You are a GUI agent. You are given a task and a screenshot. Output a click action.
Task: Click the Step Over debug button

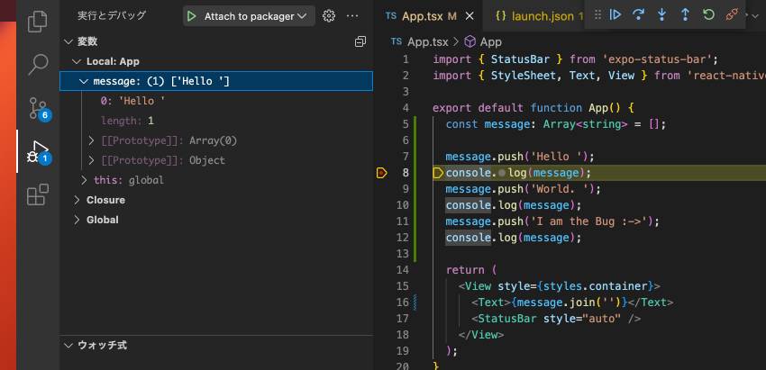(639, 14)
